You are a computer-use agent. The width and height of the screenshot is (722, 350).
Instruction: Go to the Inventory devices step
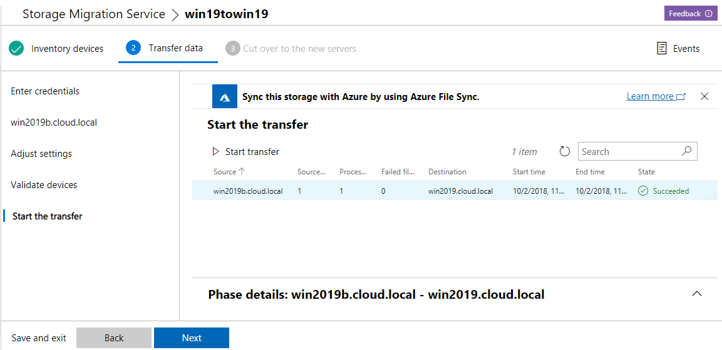(x=67, y=49)
